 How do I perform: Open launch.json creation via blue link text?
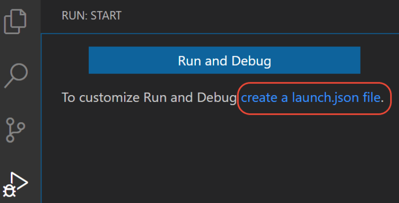pos(311,98)
